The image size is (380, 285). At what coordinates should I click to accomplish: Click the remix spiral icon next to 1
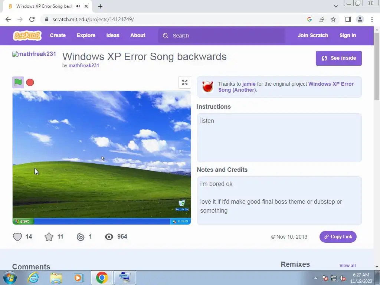click(x=81, y=237)
